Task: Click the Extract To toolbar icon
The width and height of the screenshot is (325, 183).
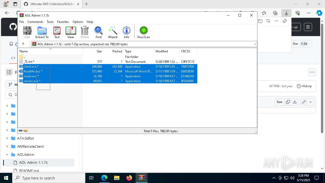Action: (x=42, y=32)
